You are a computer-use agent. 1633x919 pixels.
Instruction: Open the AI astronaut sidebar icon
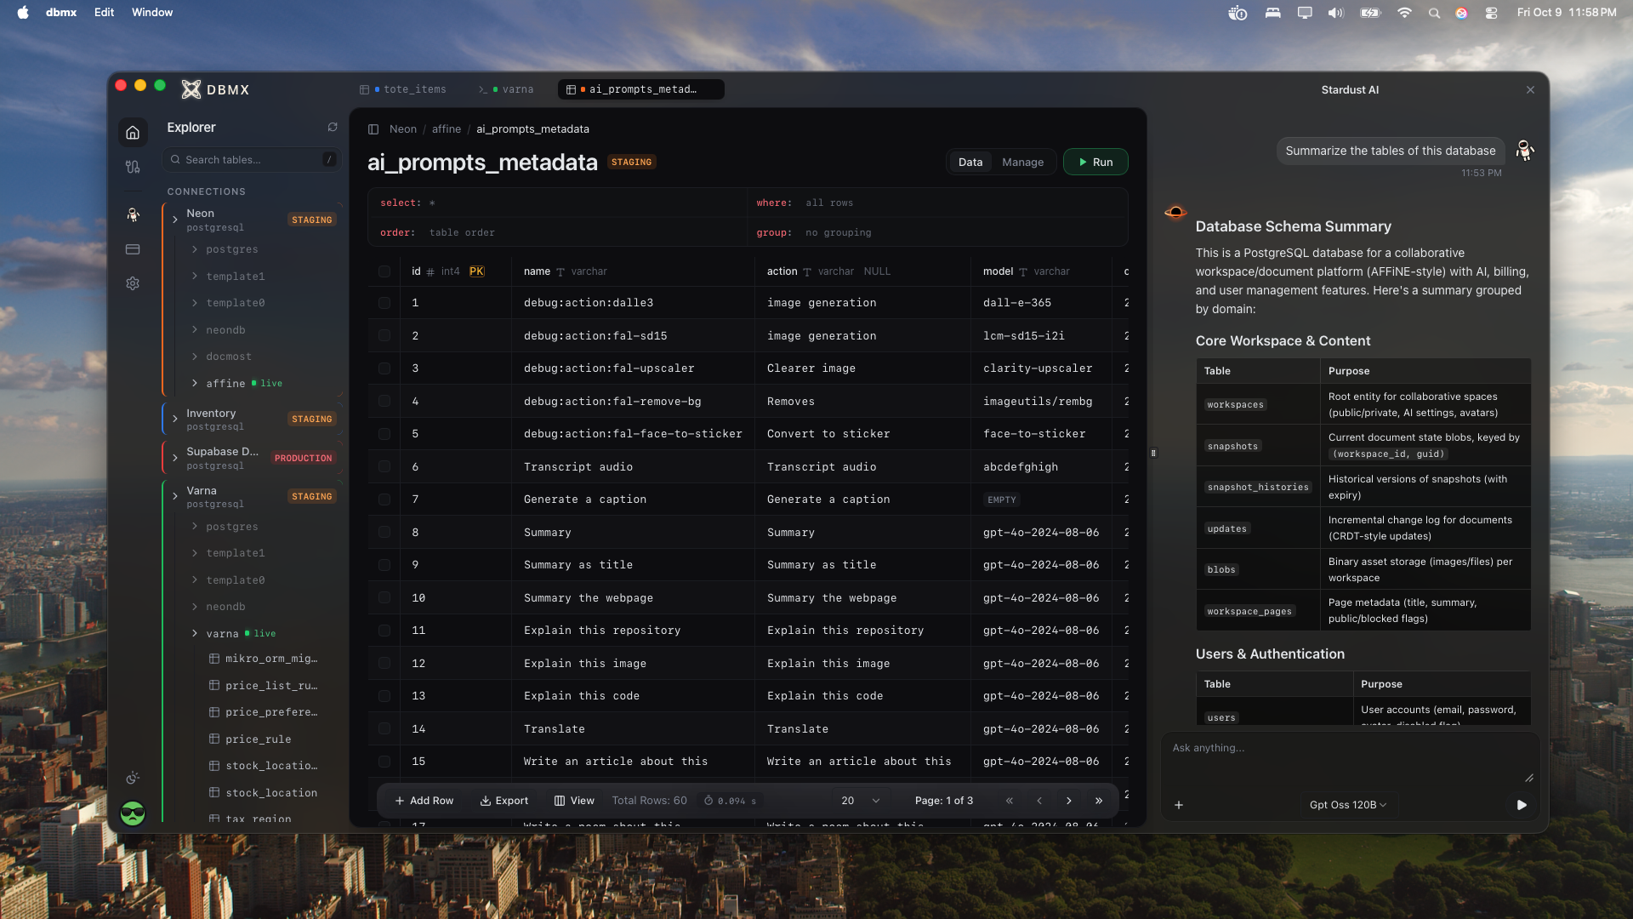(x=133, y=215)
